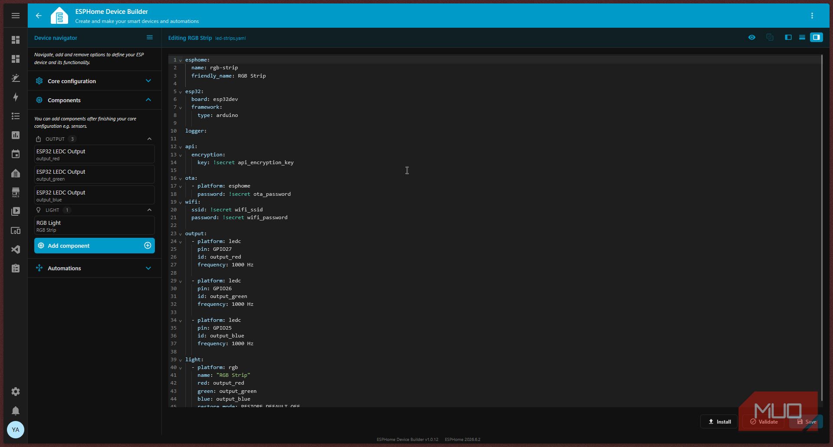Go back using the header arrow

pyautogui.click(x=39, y=16)
